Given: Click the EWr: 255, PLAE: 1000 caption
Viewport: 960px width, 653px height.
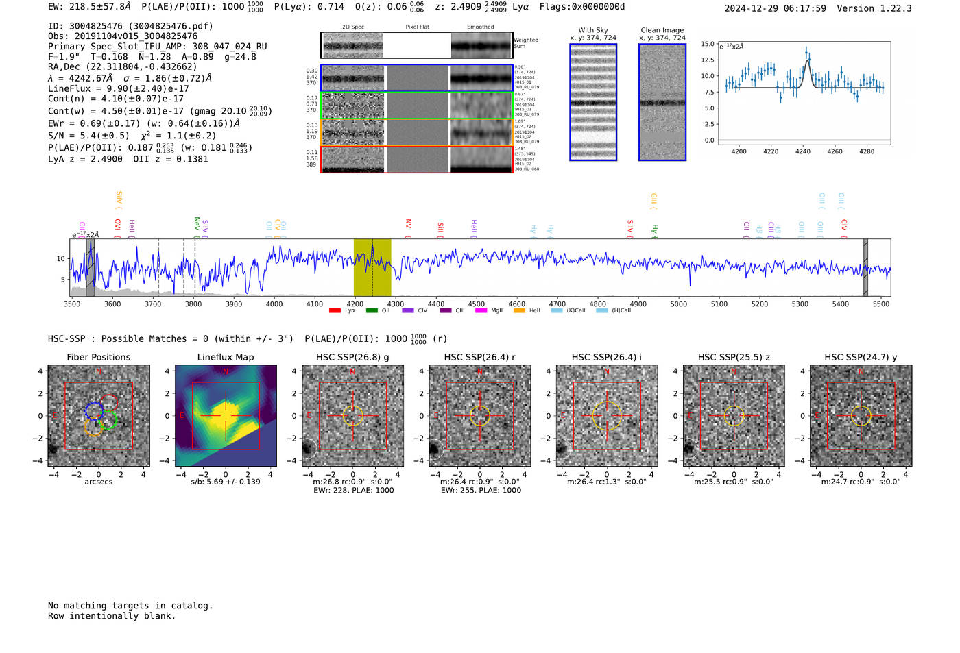Looking at the screenshot, I should pos(481,491).
